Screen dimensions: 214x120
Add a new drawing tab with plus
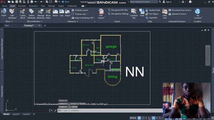tap(45, 25)
